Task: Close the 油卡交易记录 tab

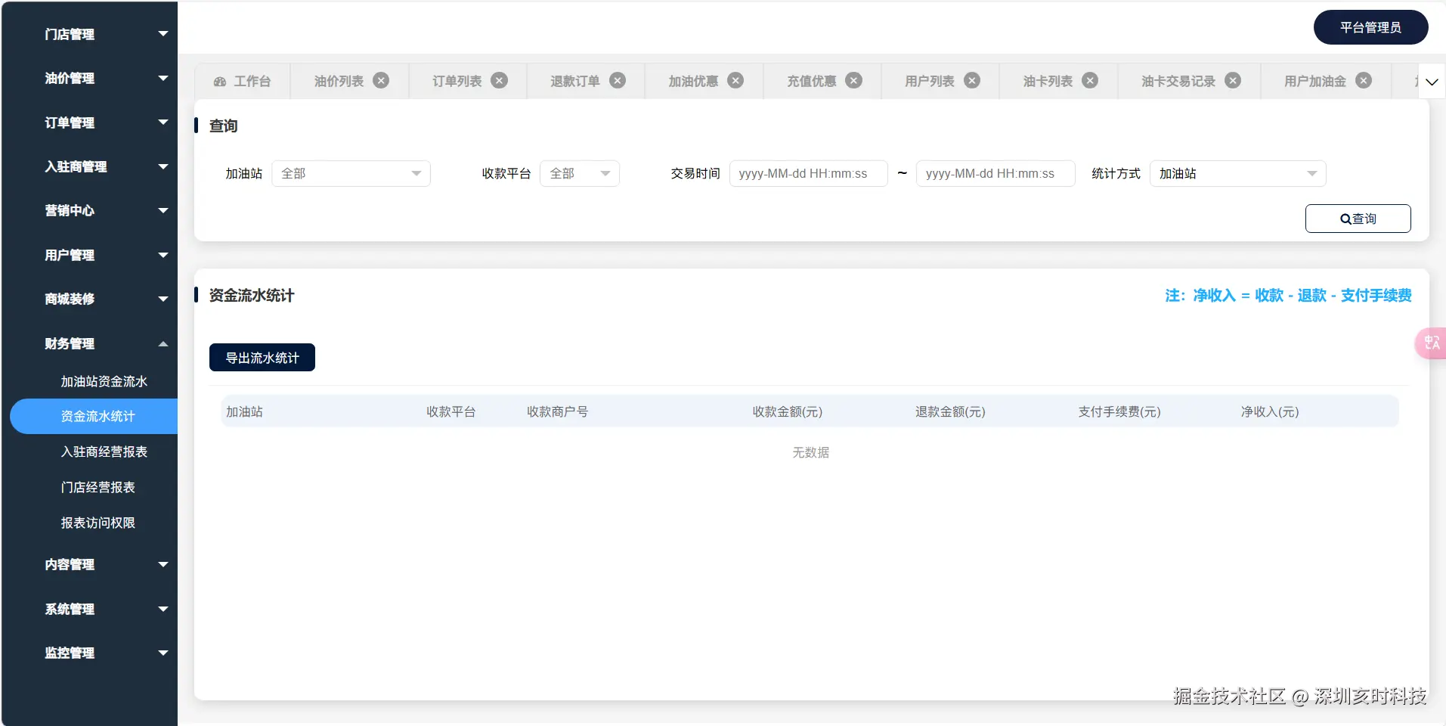Action: pos(1233,80)
